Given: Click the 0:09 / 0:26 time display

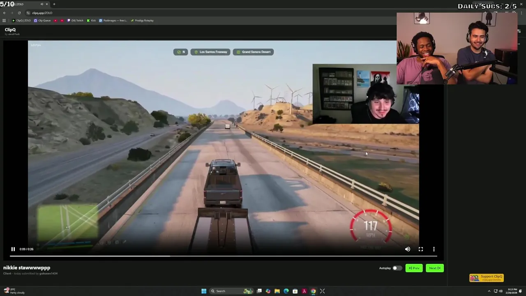Looking at the screenshot, I should (x=26, y=249).
